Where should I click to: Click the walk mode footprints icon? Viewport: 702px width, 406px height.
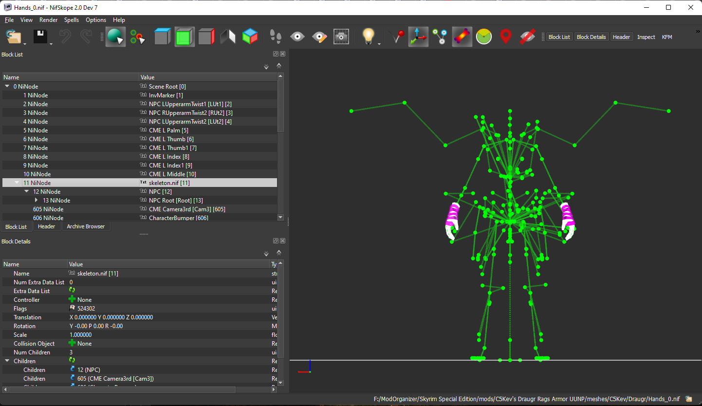[x=276, y=37]
